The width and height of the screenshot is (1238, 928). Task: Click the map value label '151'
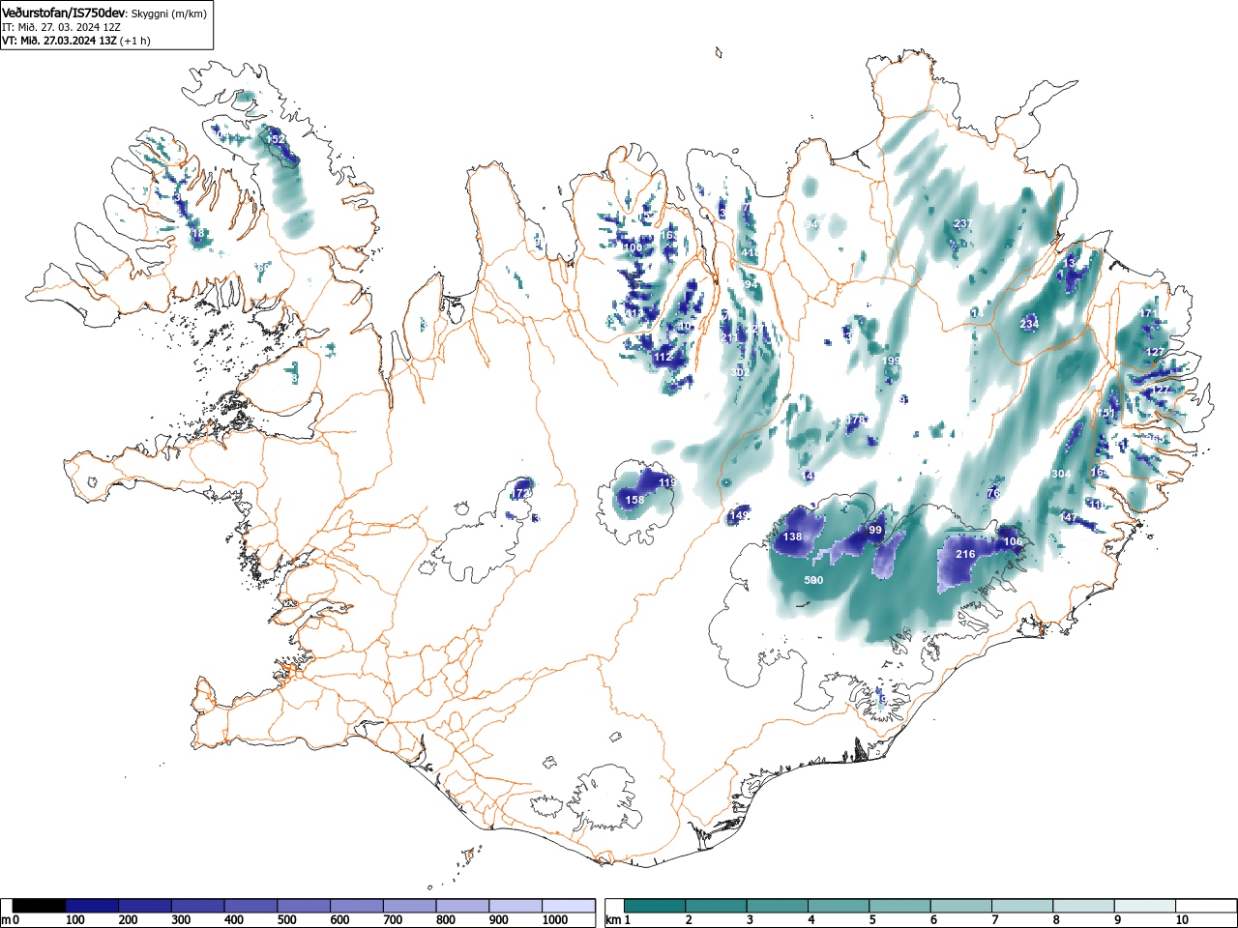[x=1105, y=414]
